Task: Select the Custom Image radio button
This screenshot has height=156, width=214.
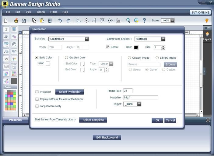Action: [129, 58]
